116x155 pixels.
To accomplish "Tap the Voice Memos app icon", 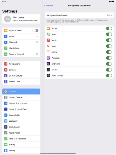I will [x=48, y=76].
